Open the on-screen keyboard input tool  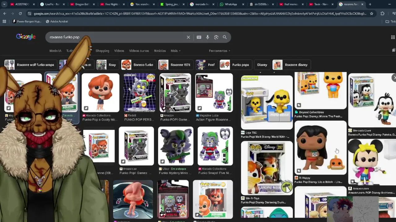(199, 37)
